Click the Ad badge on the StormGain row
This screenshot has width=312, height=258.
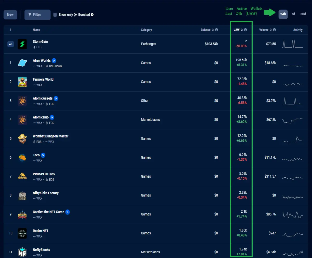[x=11, y=44]
